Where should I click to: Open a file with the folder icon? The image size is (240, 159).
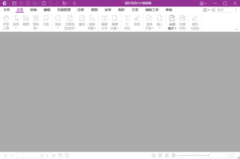pyautogui.click(x=14, y=3)
